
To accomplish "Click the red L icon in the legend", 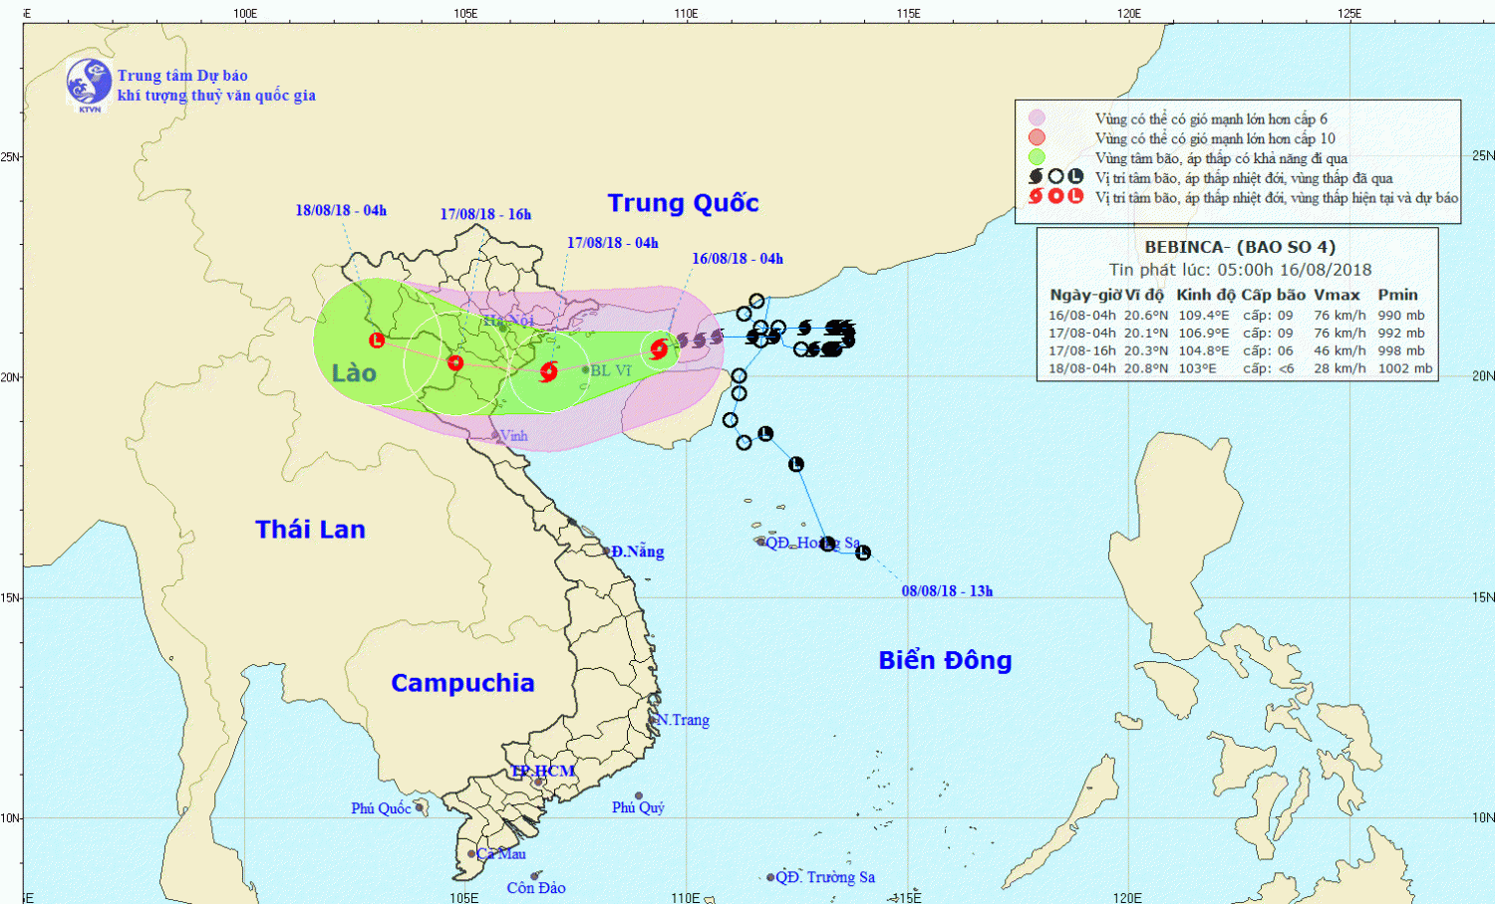I will 1075,196.
